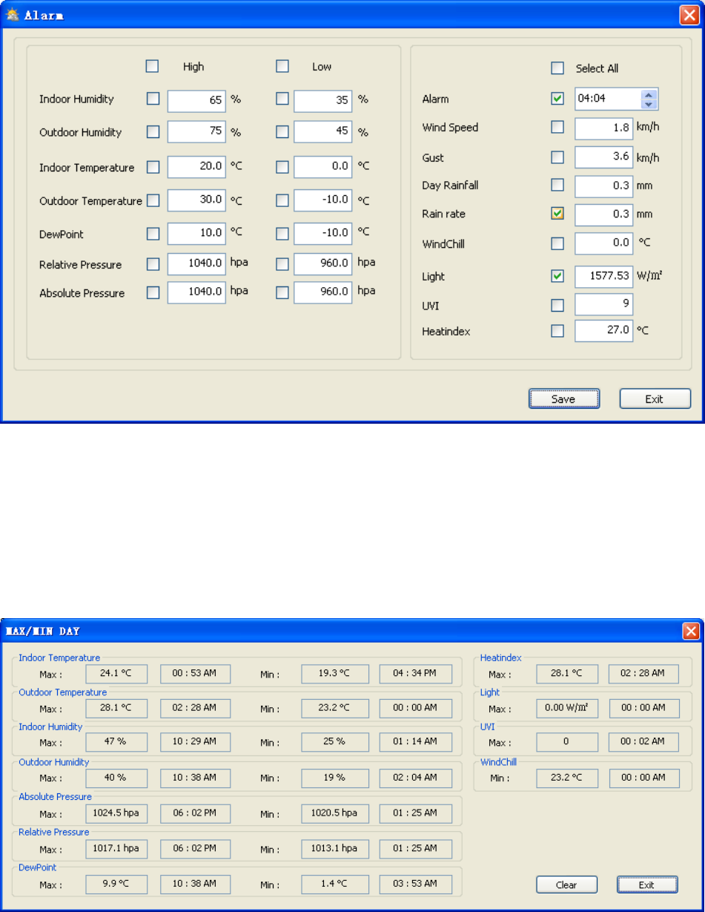Close the MAX/MIN DAY window
Image resolution: width=705 pixels, height=912 pixels.
click(x=690, y=631)
